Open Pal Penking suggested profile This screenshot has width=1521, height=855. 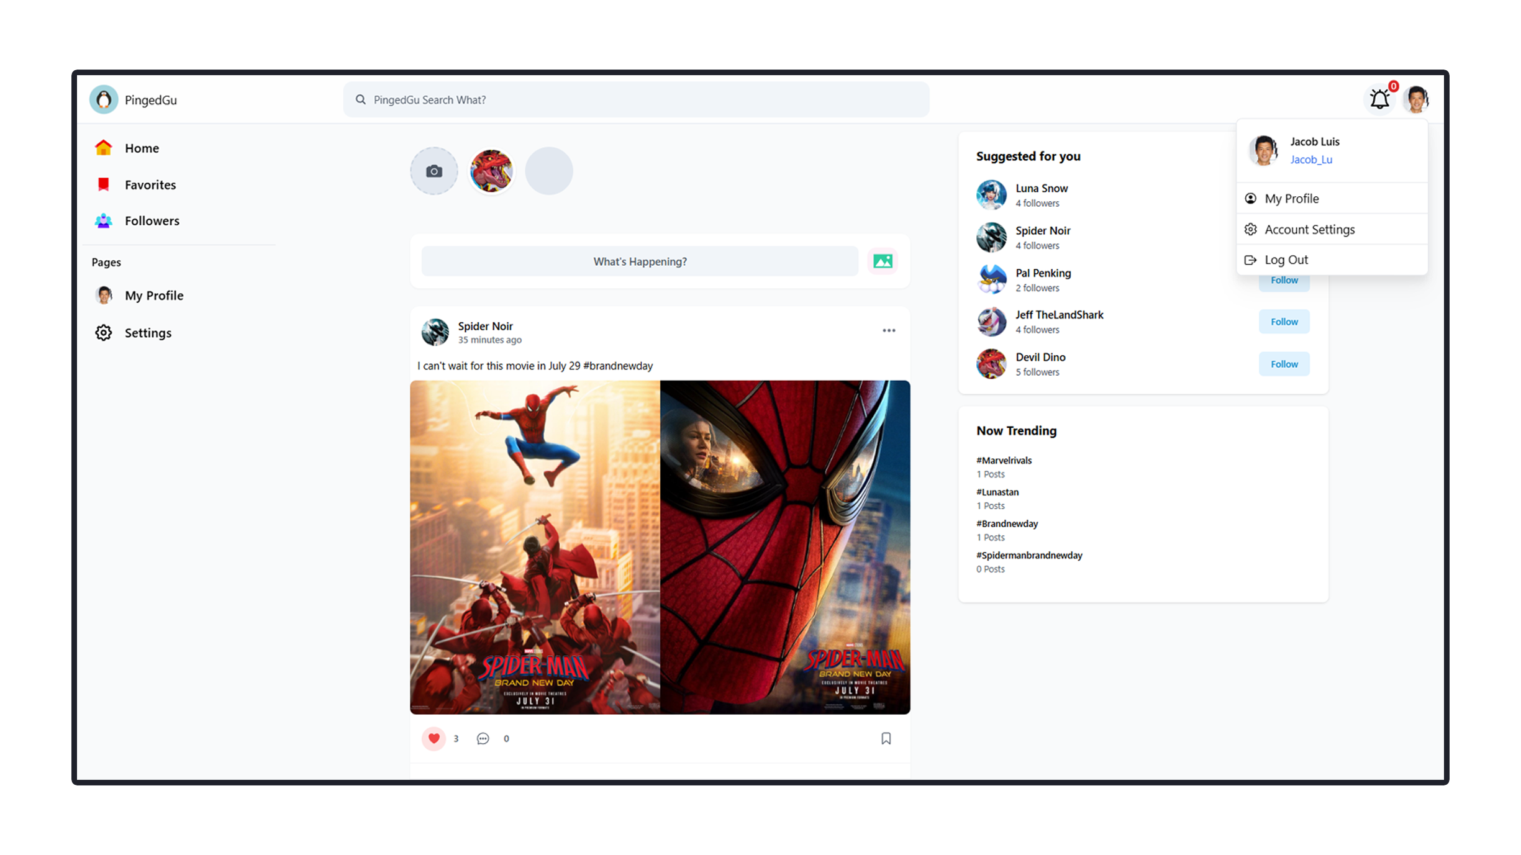click(x=1043, y=273)
